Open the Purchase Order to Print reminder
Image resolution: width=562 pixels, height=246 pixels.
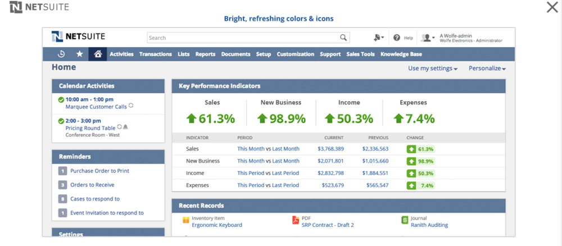99,171
